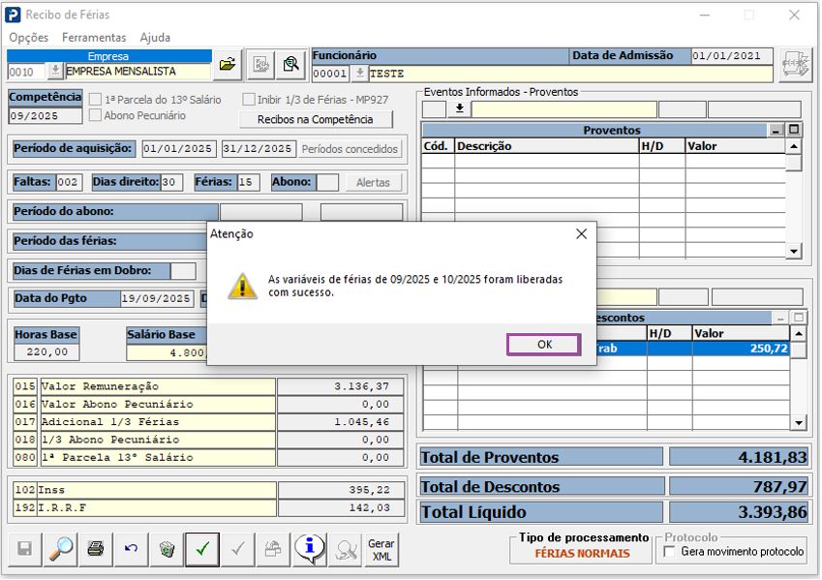Click the magnifier document search icon near Funcionário

click(289, 65)
